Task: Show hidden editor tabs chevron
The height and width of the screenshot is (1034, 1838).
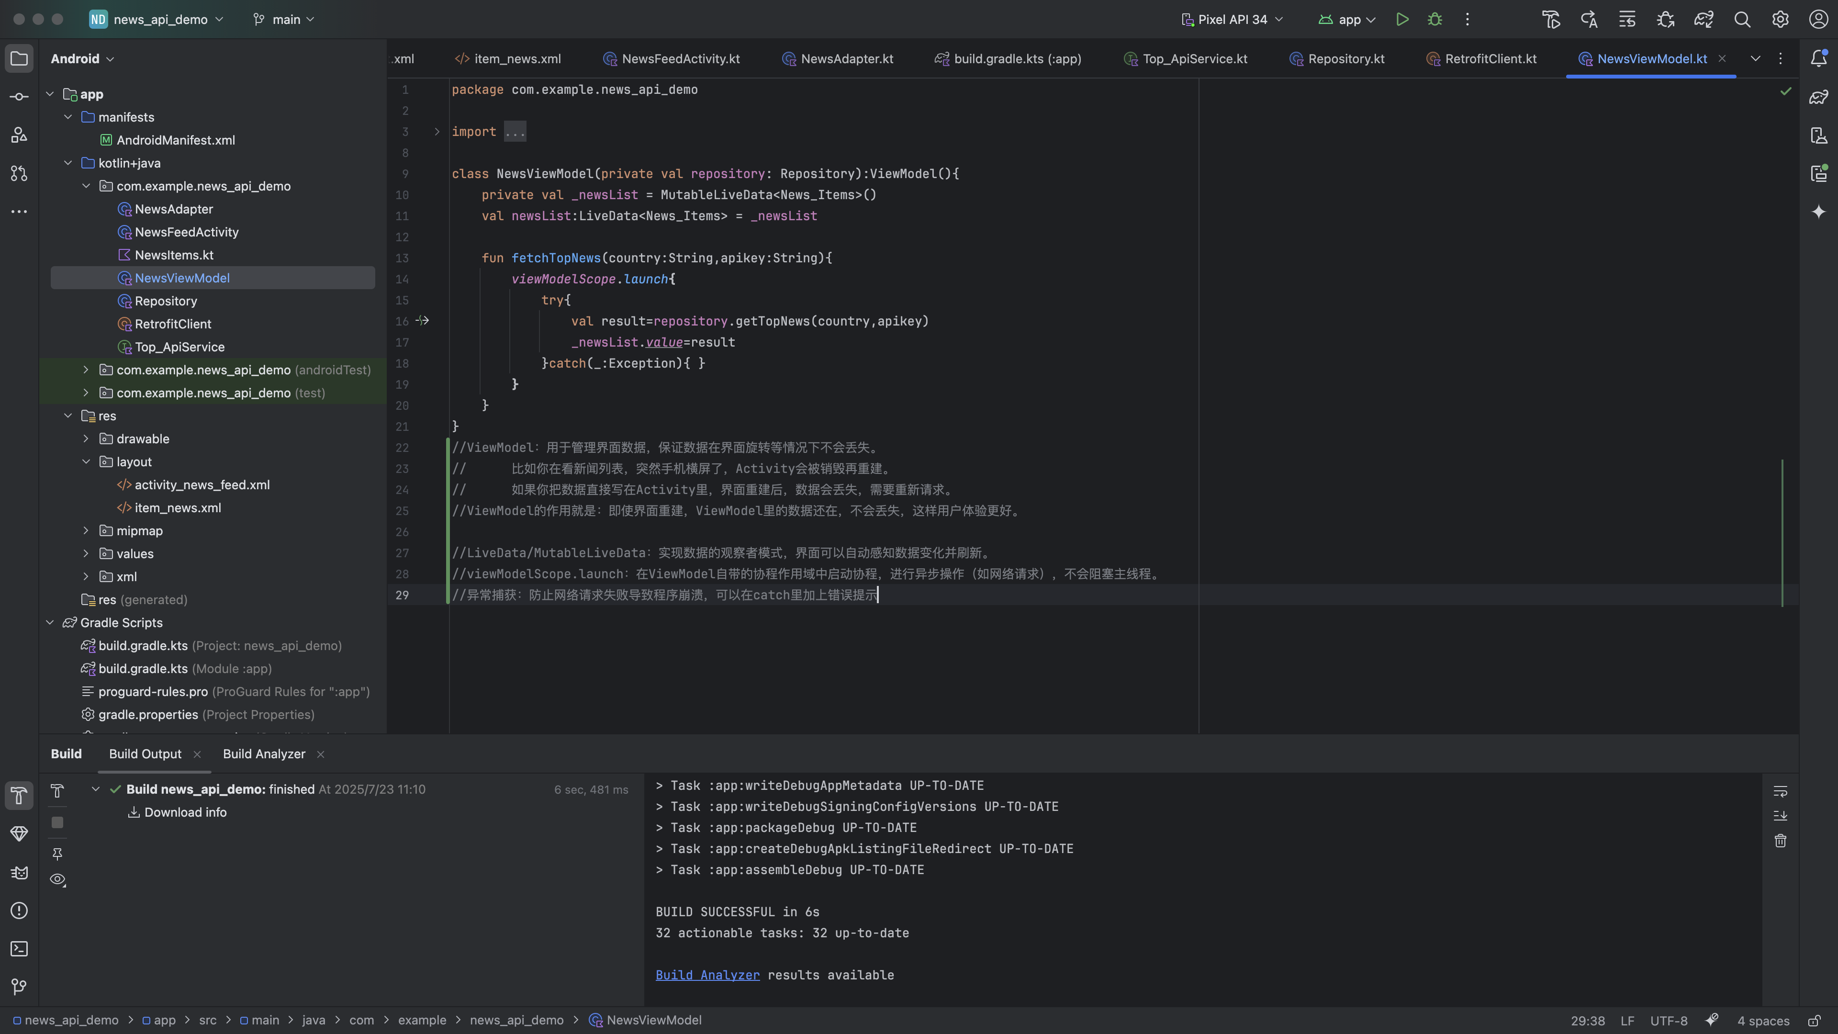Action: coord(1755,58)
